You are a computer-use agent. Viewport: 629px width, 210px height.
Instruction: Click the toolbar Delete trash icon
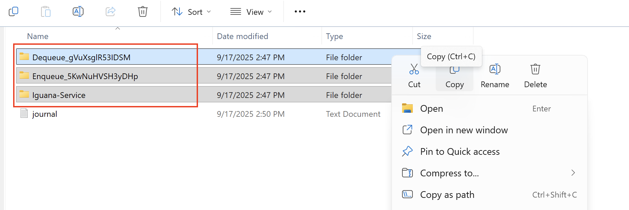tap(143, 12)
